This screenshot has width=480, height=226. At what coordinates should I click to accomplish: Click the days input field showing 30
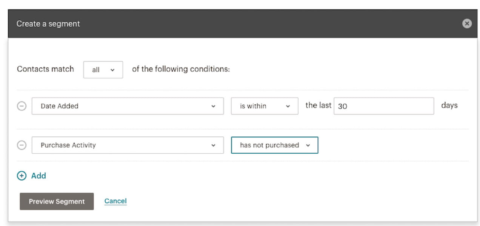tap(383, 106)
